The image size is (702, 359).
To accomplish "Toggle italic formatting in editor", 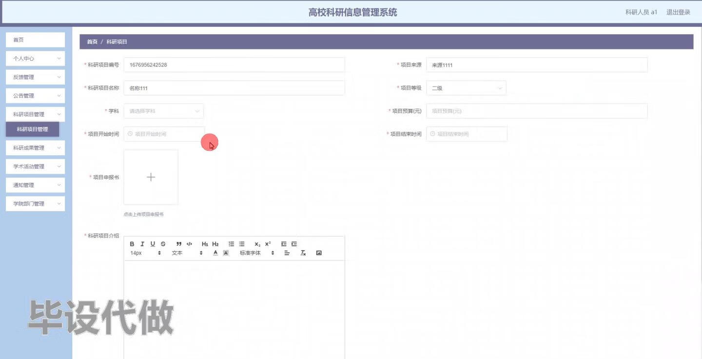I will pos(142,244).
